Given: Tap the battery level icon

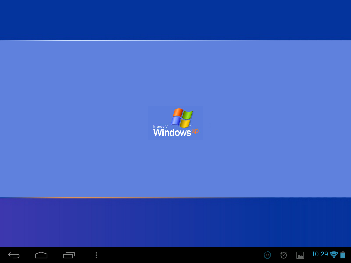Looking at the screenshot, I should pyautogui.click(x=343, y=254).
